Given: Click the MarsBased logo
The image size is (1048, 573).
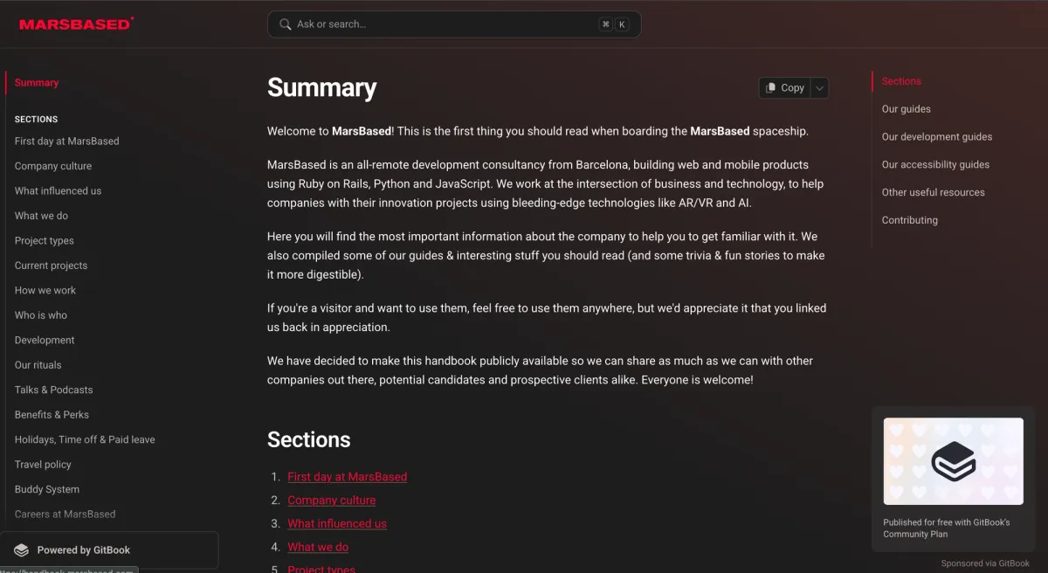Looking at the screenshot, I should (76, 24).
